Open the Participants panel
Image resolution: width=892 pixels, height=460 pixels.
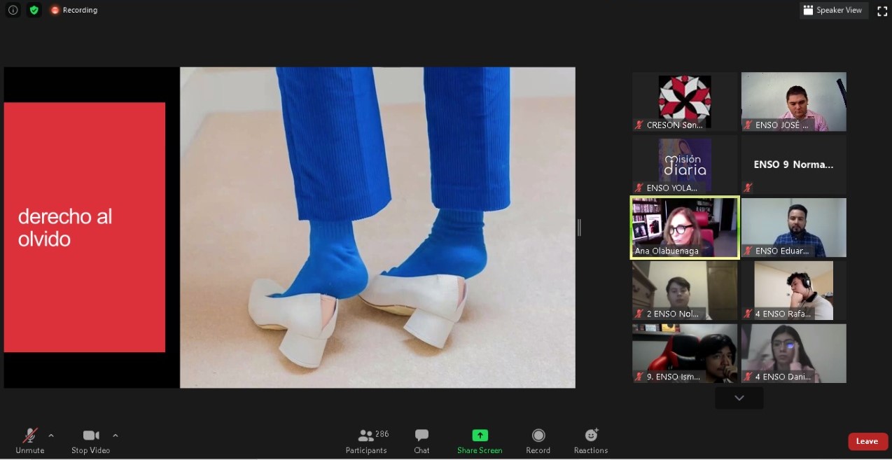366,440
